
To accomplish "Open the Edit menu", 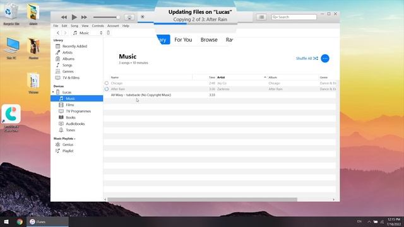I will click(64, 26).
